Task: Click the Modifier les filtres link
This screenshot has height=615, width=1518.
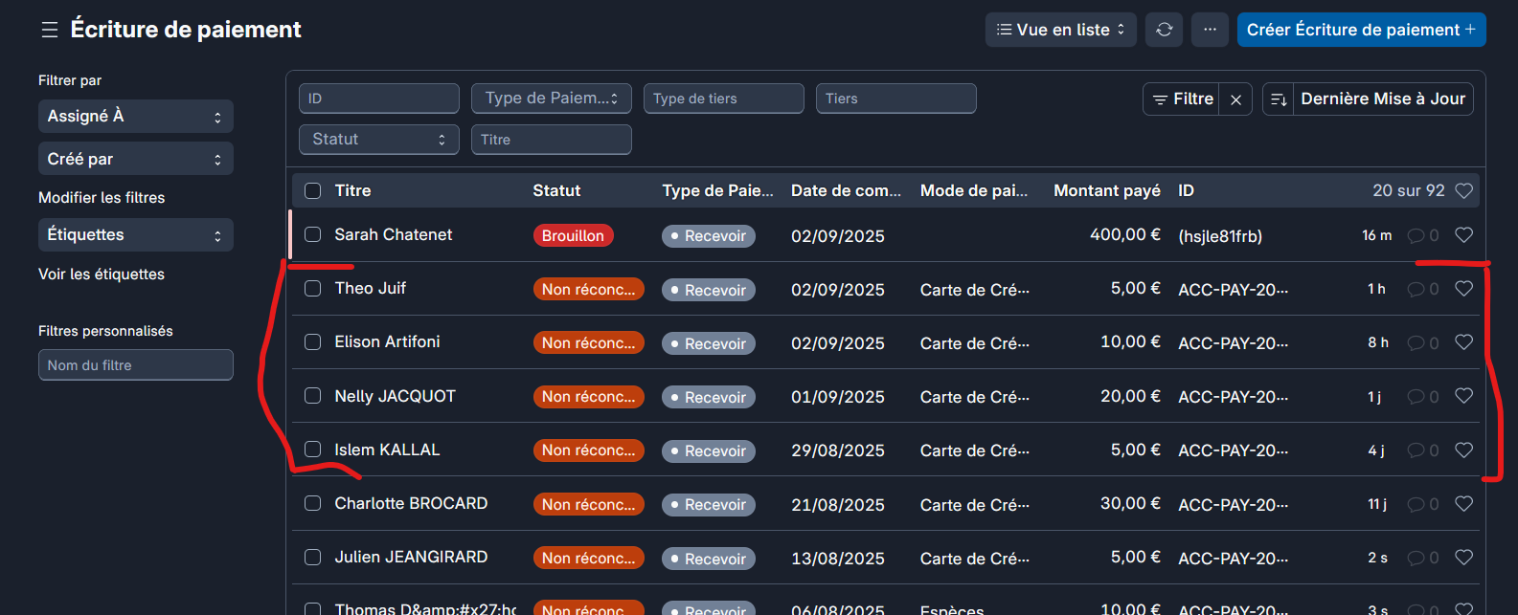Action: (102, 198)
